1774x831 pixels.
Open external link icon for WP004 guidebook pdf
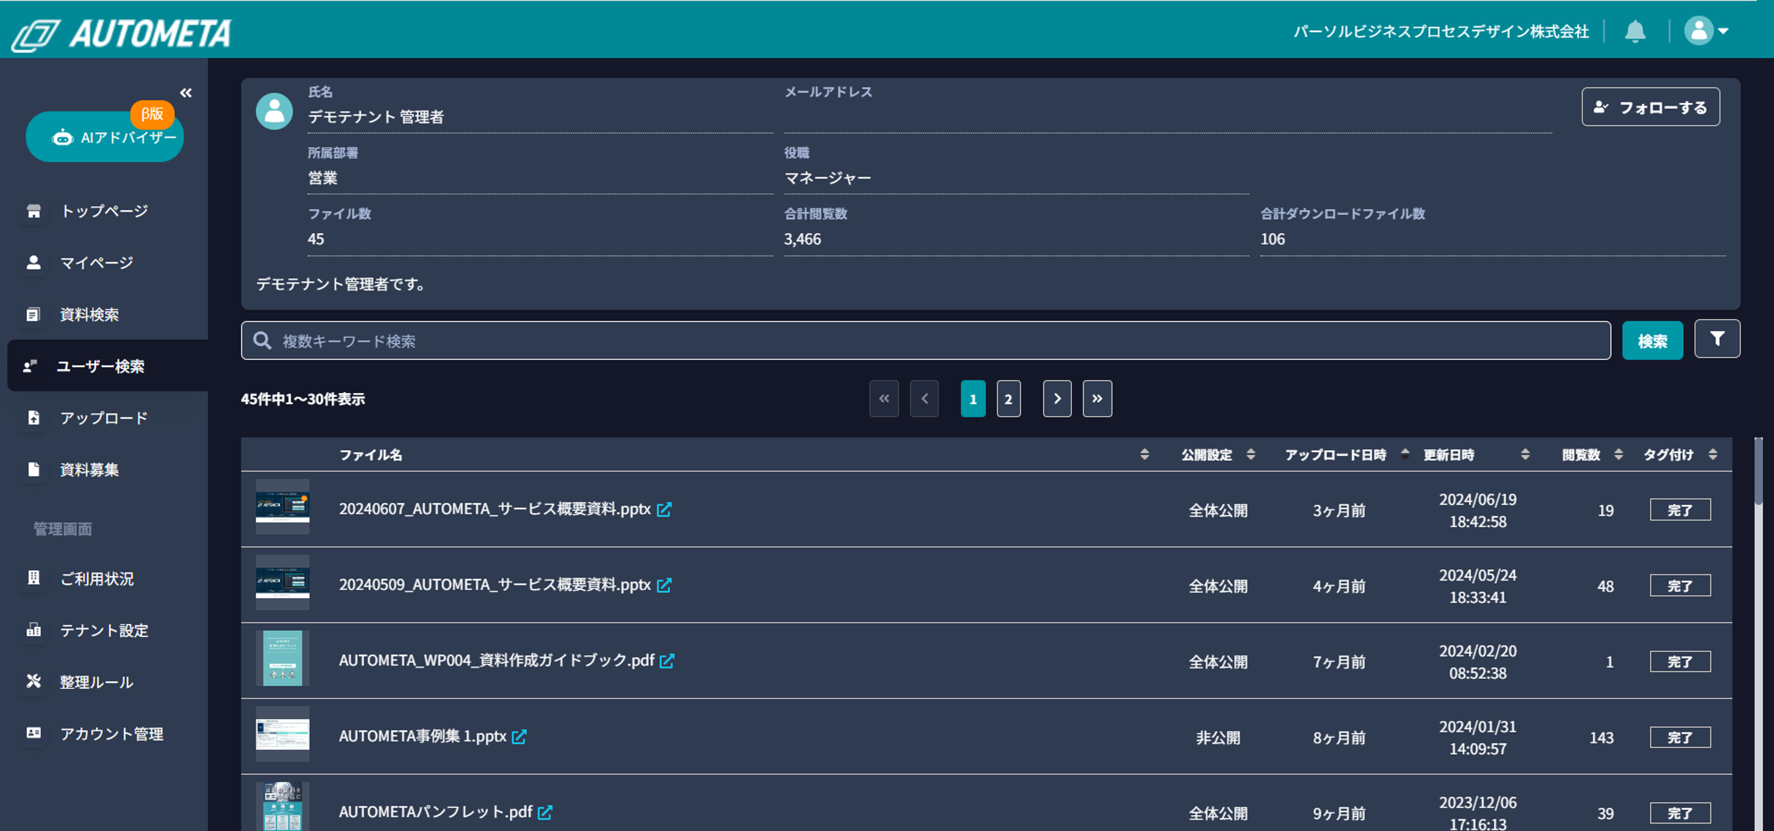point(667,661)
